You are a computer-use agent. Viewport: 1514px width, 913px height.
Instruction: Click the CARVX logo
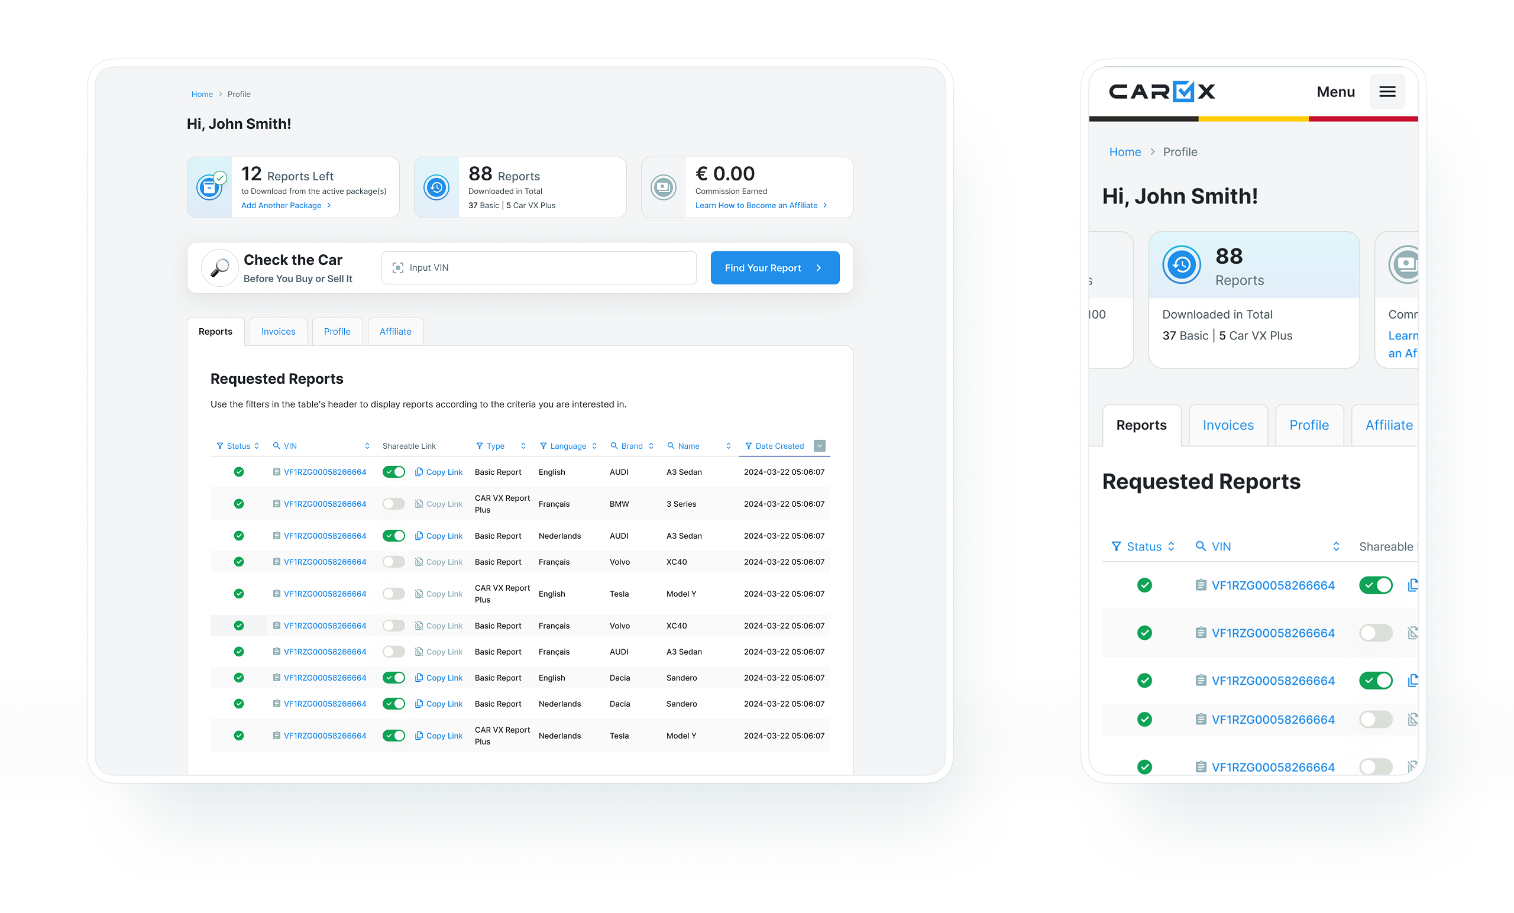coord(1162,92)
